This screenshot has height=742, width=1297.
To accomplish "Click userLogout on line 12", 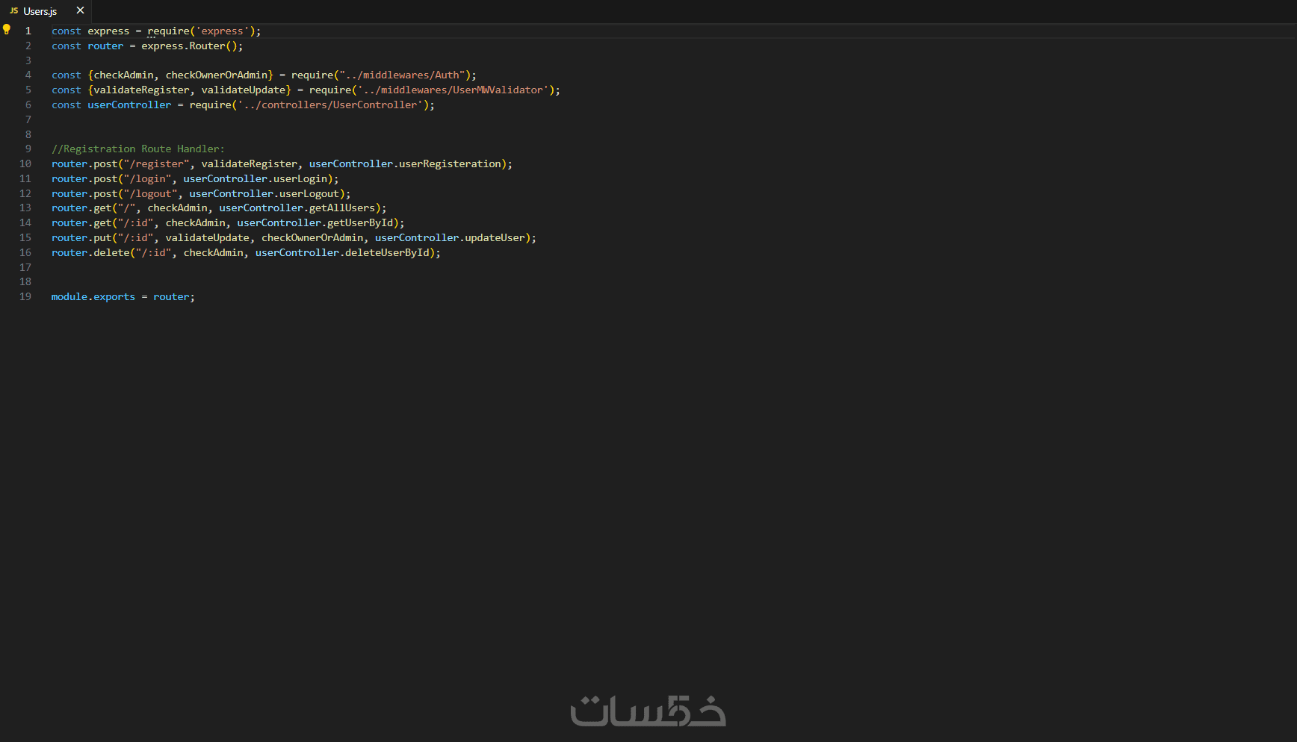I will 309,194.
